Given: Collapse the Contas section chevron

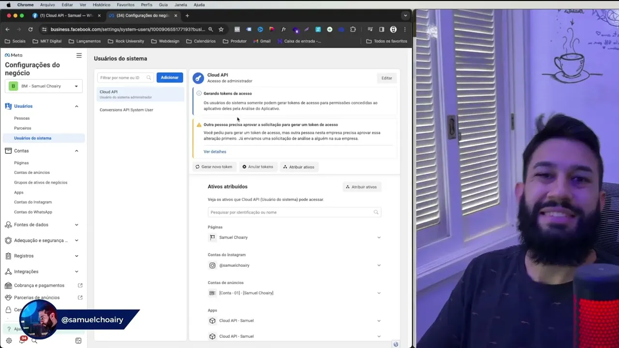Looking at the screenshot, I should click(76, 151).
